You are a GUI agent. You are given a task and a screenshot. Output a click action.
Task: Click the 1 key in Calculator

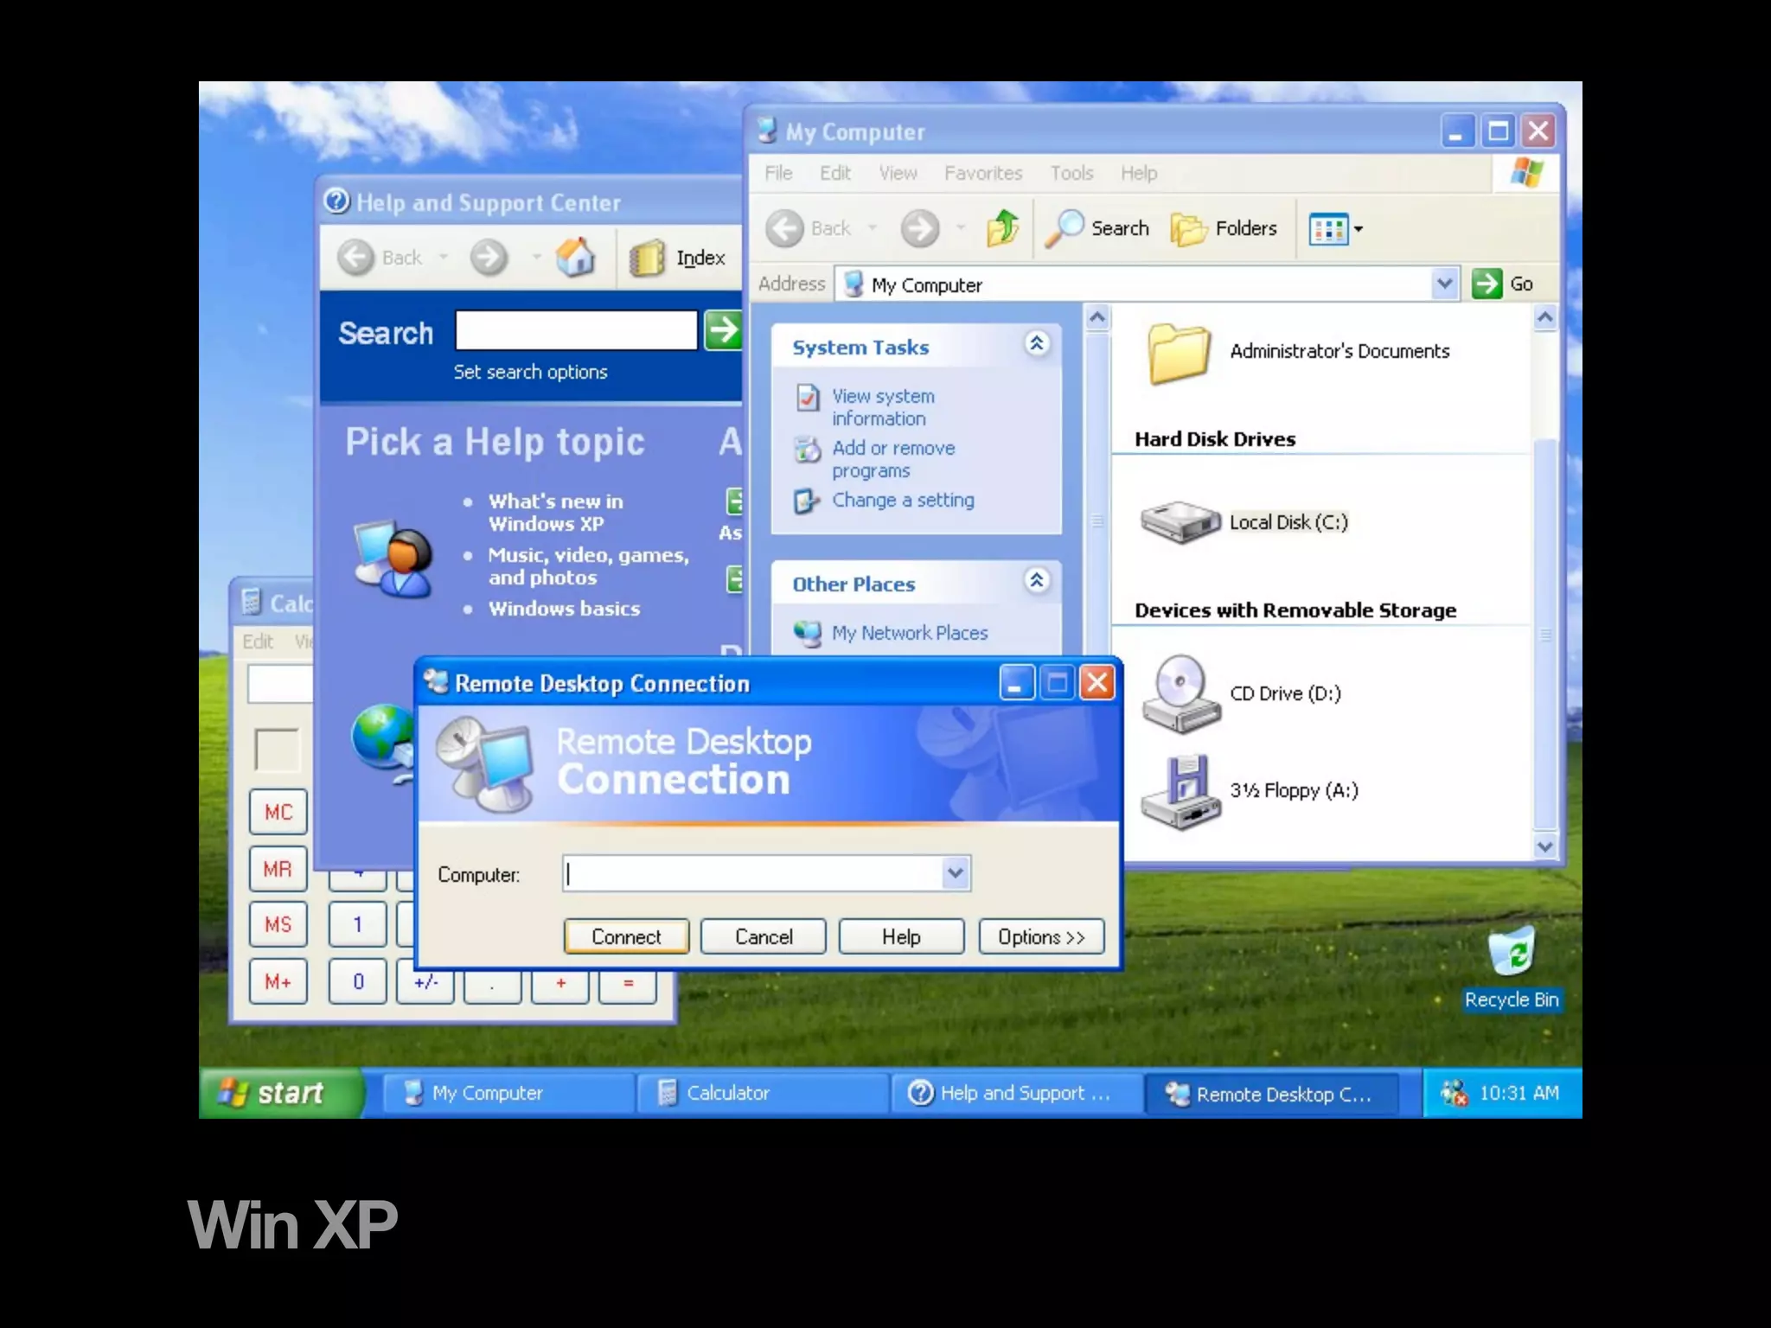[358, 924]
